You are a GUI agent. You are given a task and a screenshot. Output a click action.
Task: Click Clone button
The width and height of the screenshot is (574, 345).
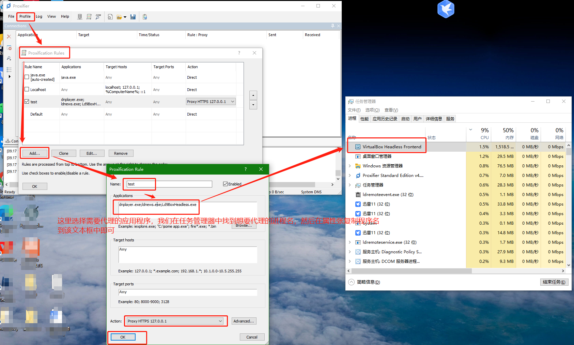[x=63, y=153]
